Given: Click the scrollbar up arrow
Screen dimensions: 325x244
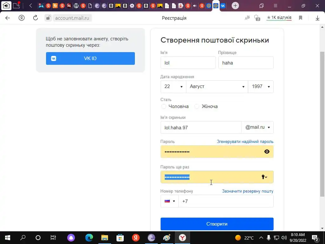Looking at the screenshot, I should 322,27.
